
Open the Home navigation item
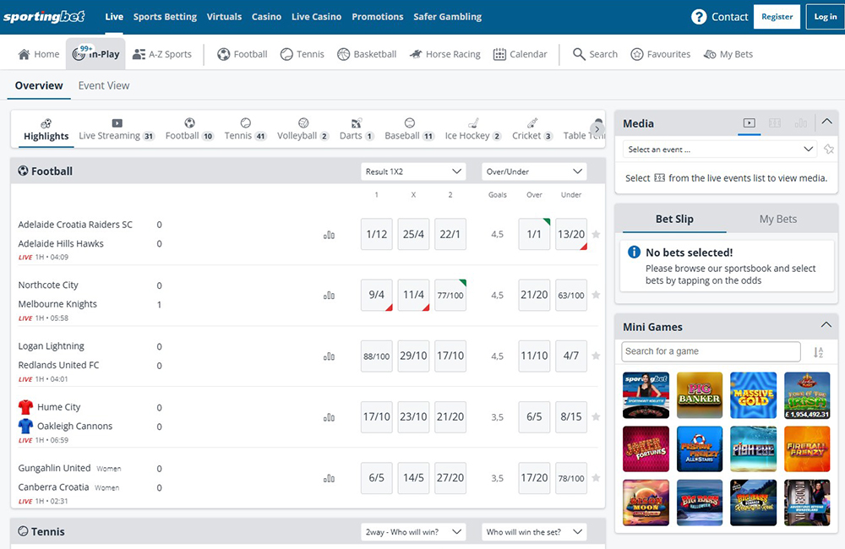click(39, 54)
